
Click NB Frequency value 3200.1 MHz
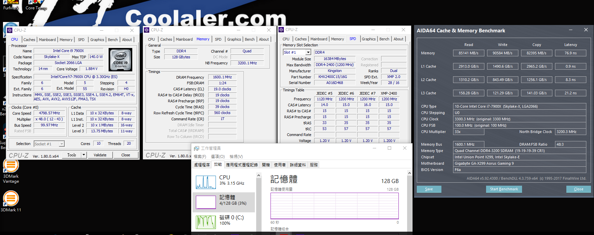coord(247,63)
